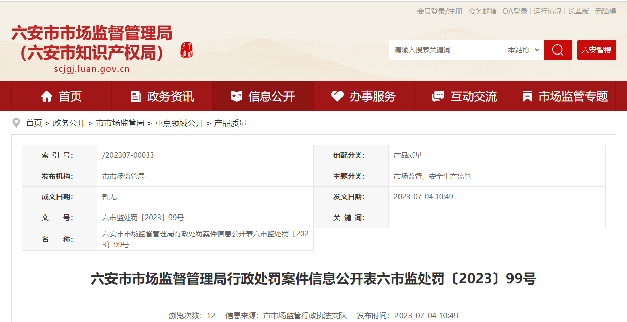
Task: Click the magnifier search button
Action: click(x=558, y=50)
